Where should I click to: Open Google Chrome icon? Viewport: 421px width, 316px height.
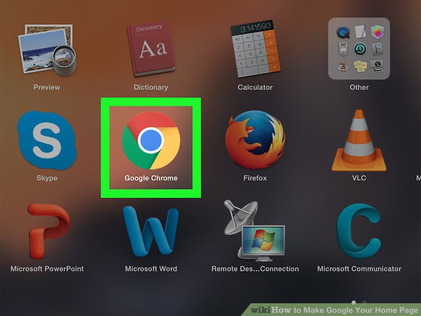151,140
